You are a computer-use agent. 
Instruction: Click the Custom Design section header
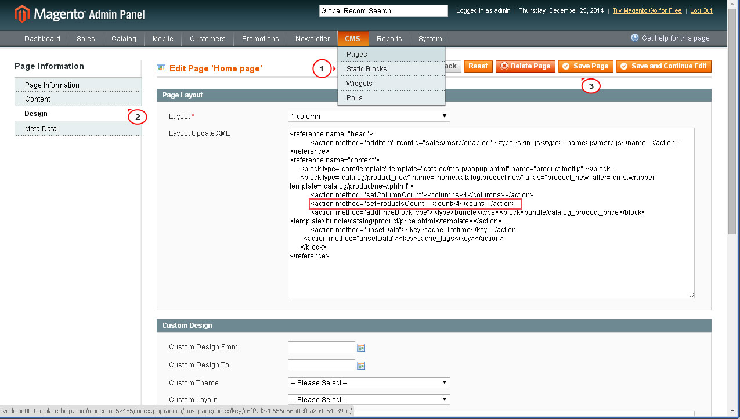point(434,326)
